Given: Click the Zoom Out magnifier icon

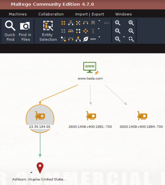Looking at the screenshot, I should [x=131, y=31].
